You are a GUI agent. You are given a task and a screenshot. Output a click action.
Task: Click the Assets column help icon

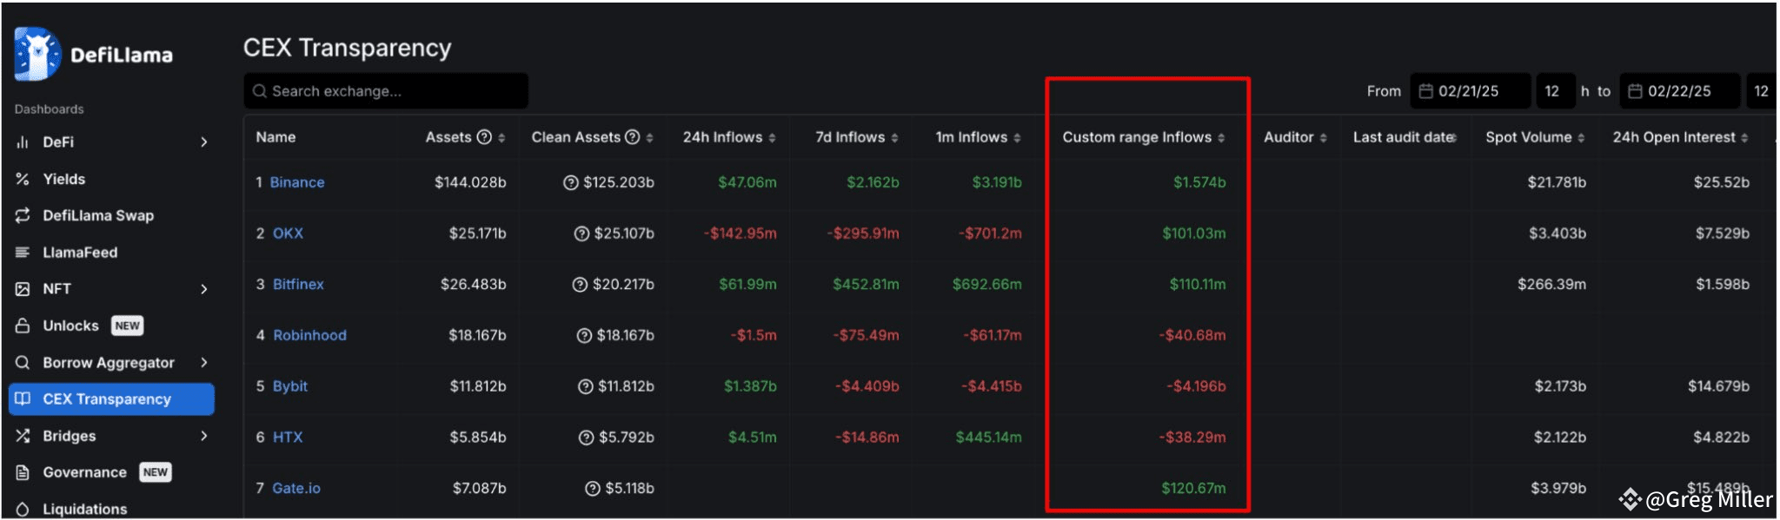point(485,137)
